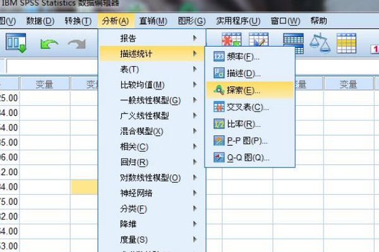Screen dimensions: 379x252
Task: Click the Frequencies 123 icon
Action: [219, 57]
